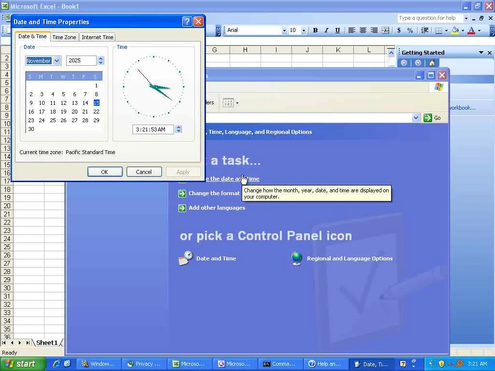
Task: Open the Windows Start button
Action: [x=23, y=364]
